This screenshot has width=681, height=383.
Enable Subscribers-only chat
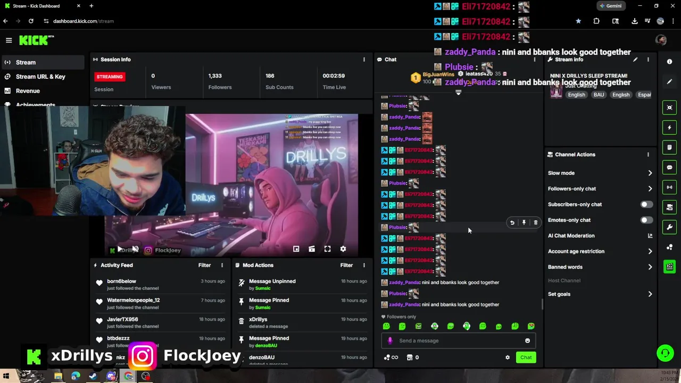pyautogui.click(x=646, y=204)
